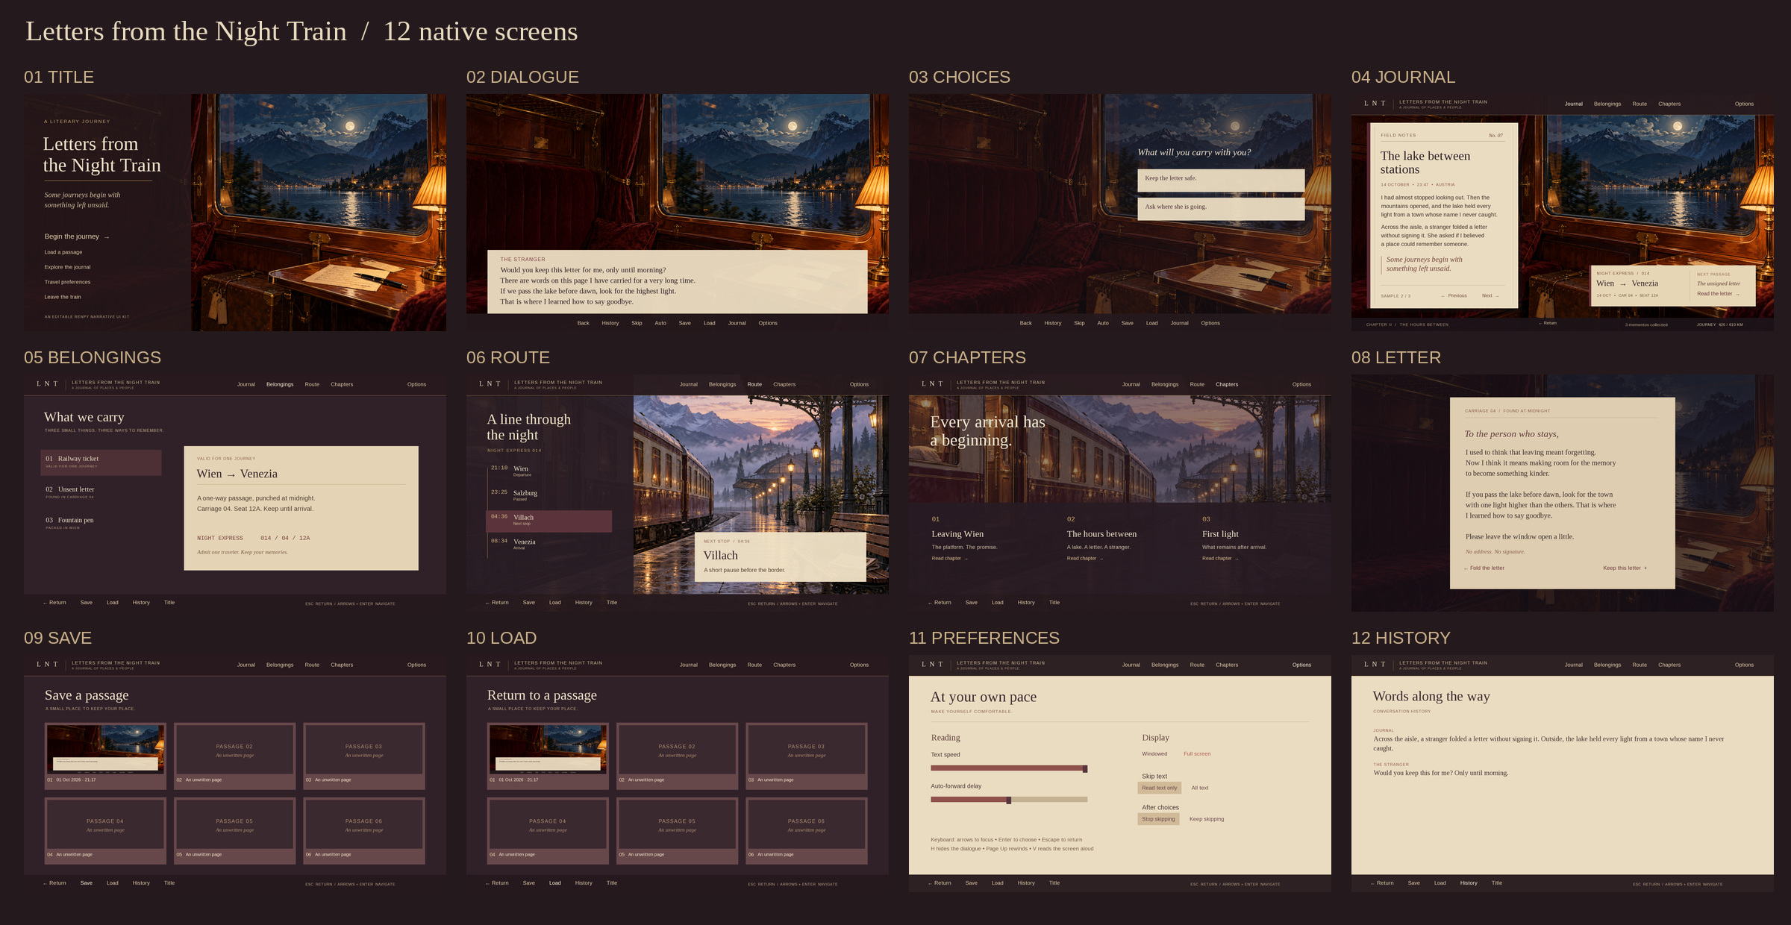Select Passage 02 slot in 09 Save

[x=234, y=756]
